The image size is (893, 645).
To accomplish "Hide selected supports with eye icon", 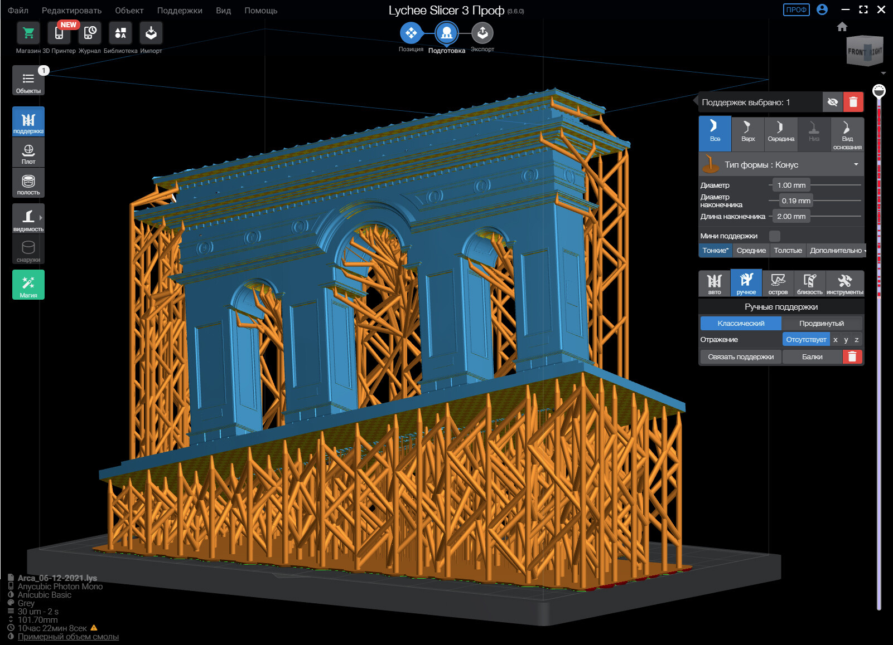I will click(832, 102).
